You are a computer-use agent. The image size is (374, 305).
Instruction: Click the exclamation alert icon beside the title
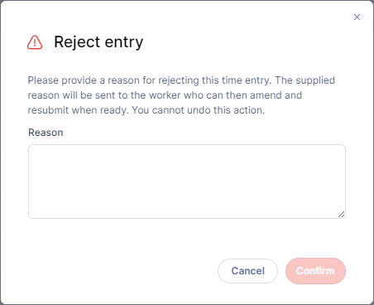point(35,42)
